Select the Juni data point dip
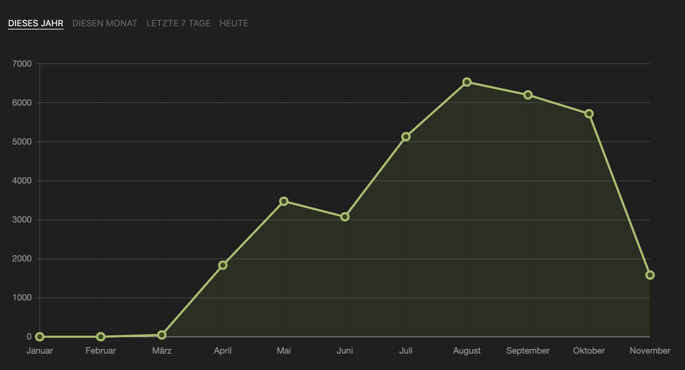This screenshot has height=370, width=685. (x=345, y=217)
